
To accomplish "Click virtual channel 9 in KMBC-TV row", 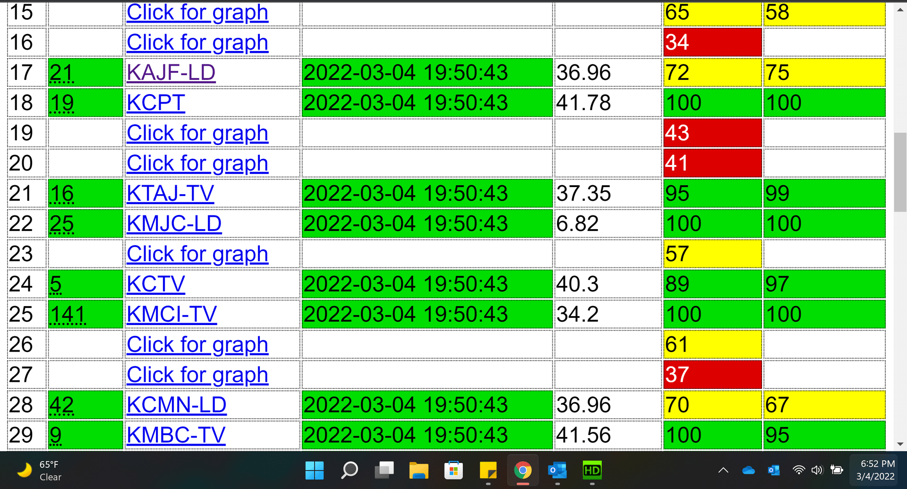I will (56, 436).
